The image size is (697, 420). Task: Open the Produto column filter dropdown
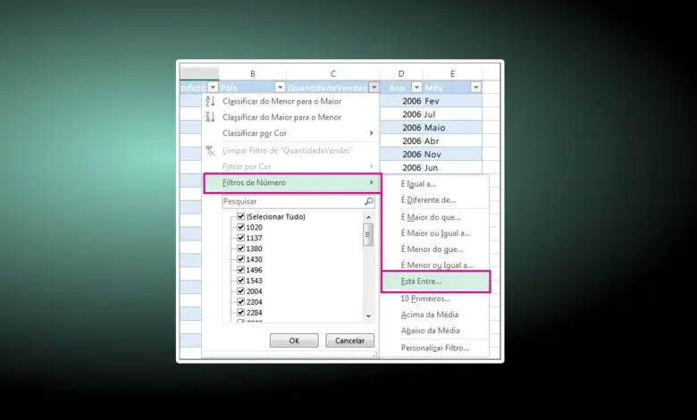213,87
